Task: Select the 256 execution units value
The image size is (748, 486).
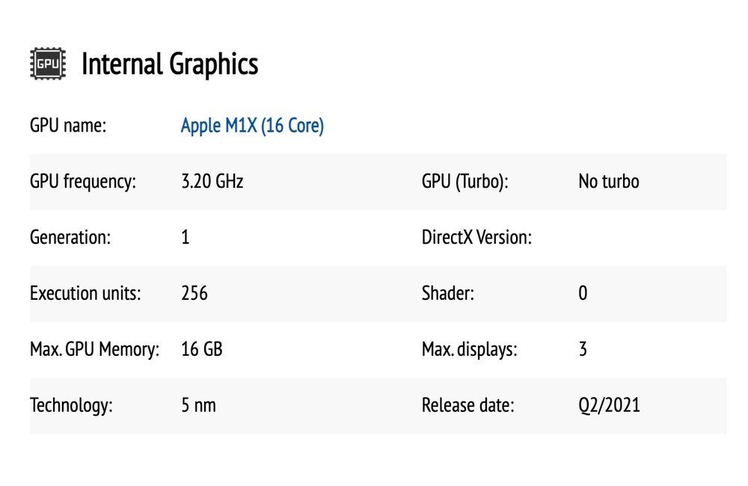Action: pyautogui.click(x=194, y=293)
